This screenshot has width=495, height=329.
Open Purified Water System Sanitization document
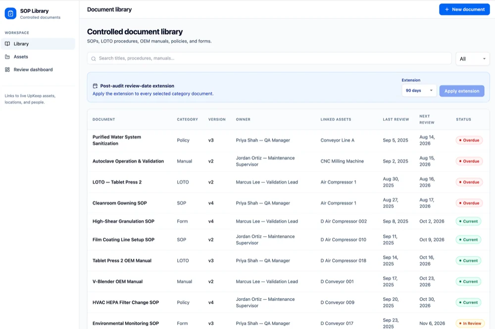click(x=117, y=140)
